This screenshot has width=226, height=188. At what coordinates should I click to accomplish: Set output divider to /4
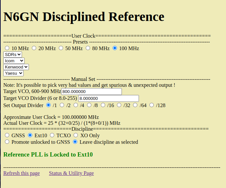[76, 105]
